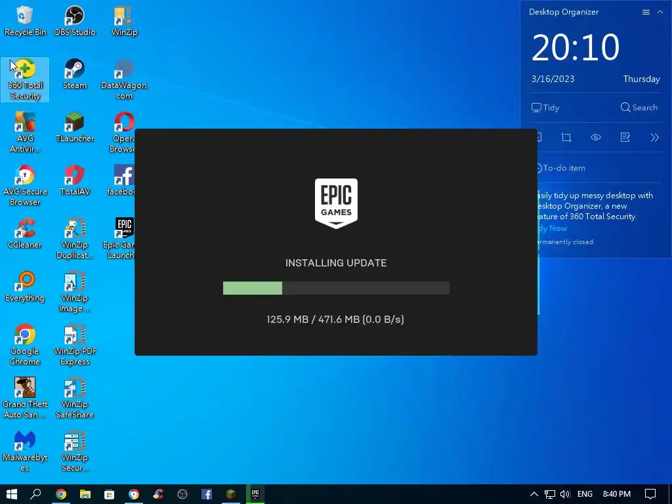Open the Windows Start menu

[12, 494]
